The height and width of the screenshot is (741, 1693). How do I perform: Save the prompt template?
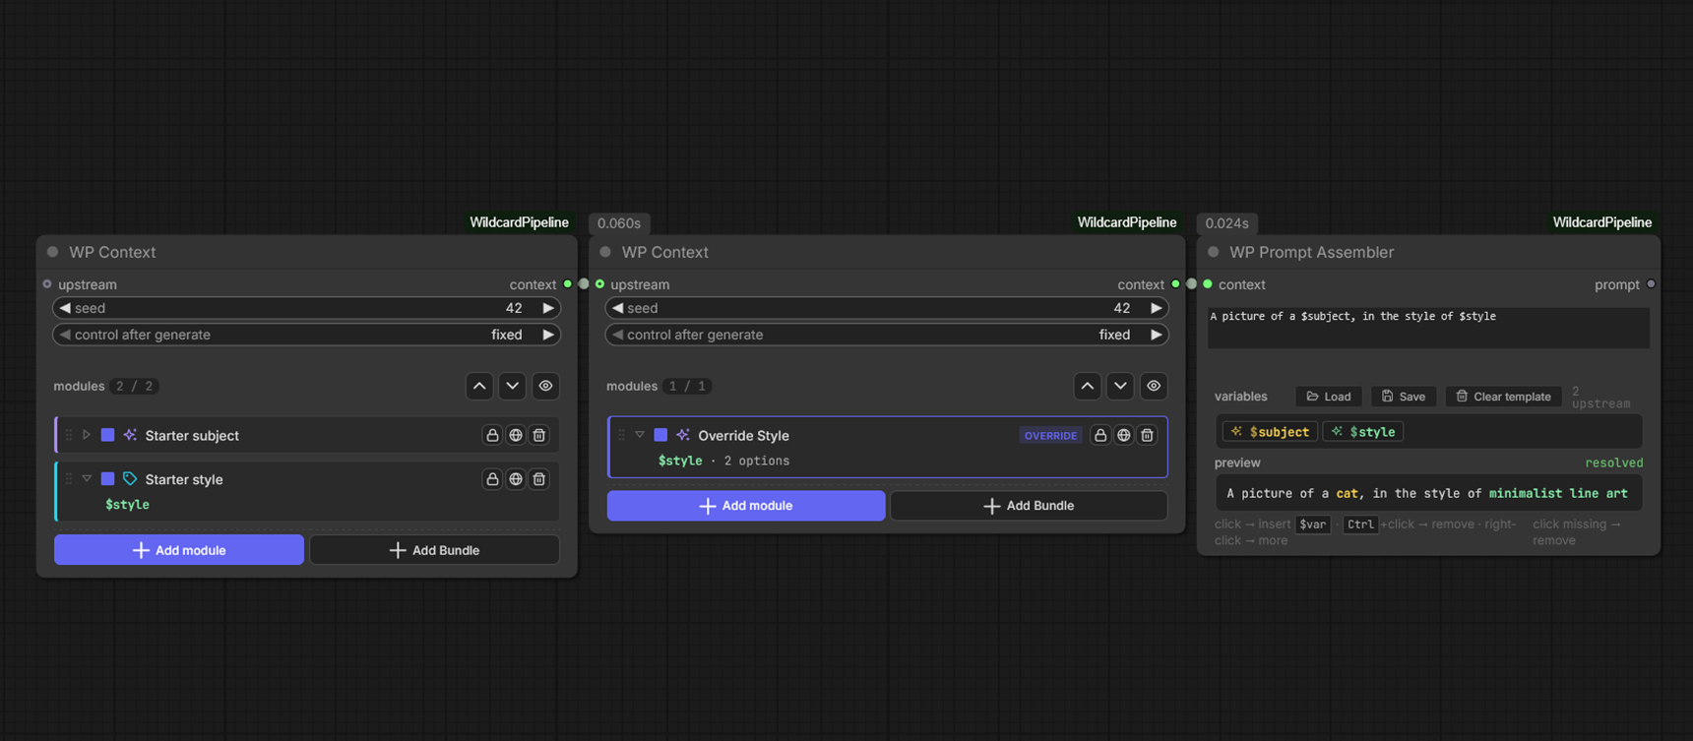click(x=1404, y=397)
